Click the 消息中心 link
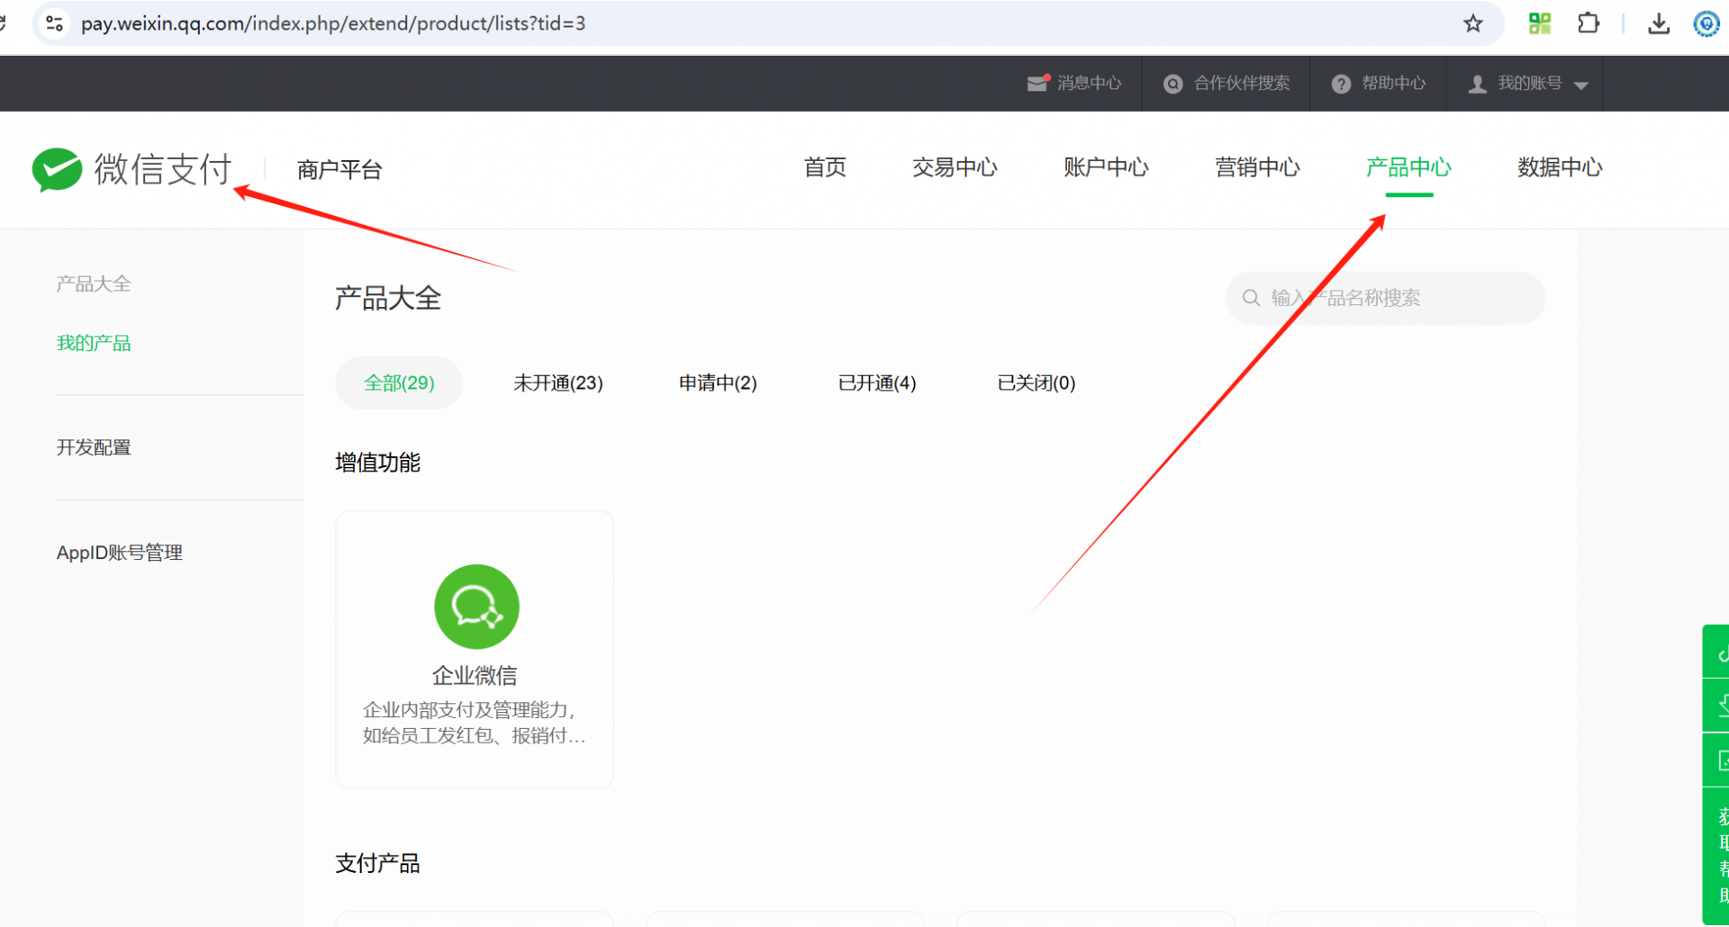 pos(1089,83)
